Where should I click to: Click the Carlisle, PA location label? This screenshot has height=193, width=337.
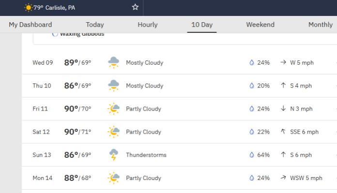pyautogui.click(x=60, y=8)
